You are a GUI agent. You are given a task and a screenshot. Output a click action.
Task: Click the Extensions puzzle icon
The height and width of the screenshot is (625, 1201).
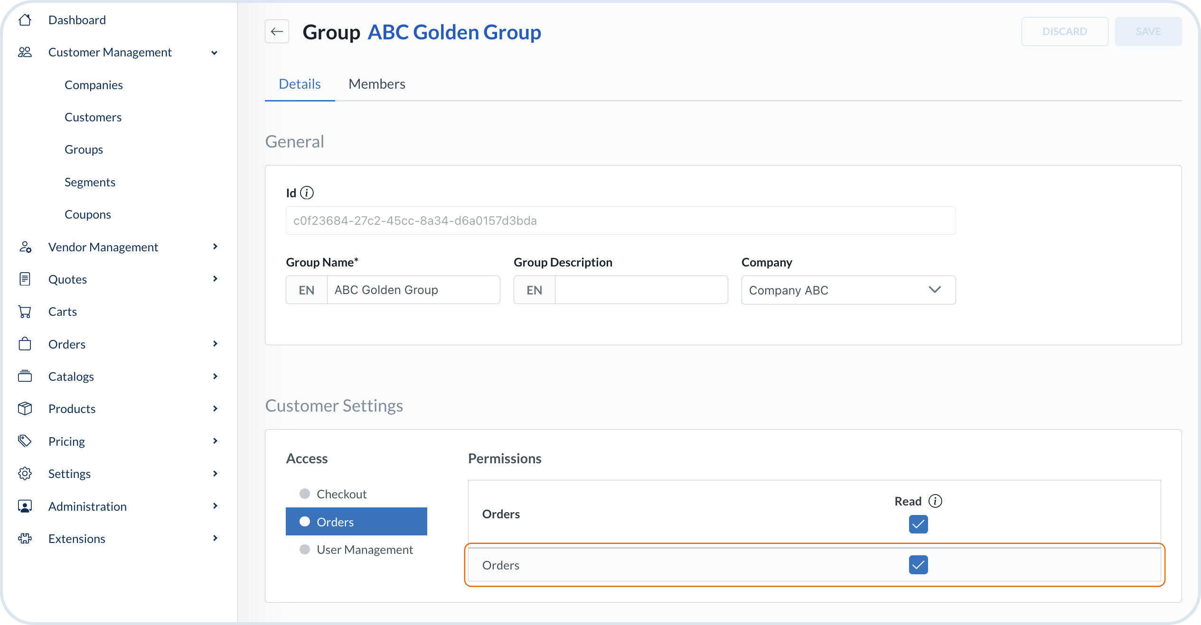tap(25, 539)
